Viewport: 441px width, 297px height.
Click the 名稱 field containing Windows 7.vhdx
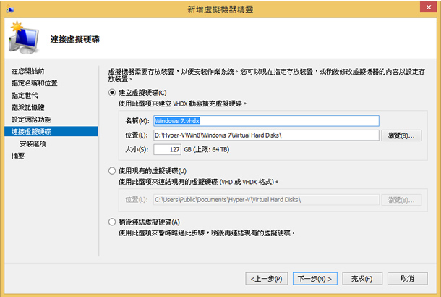[x=266, y=121]
